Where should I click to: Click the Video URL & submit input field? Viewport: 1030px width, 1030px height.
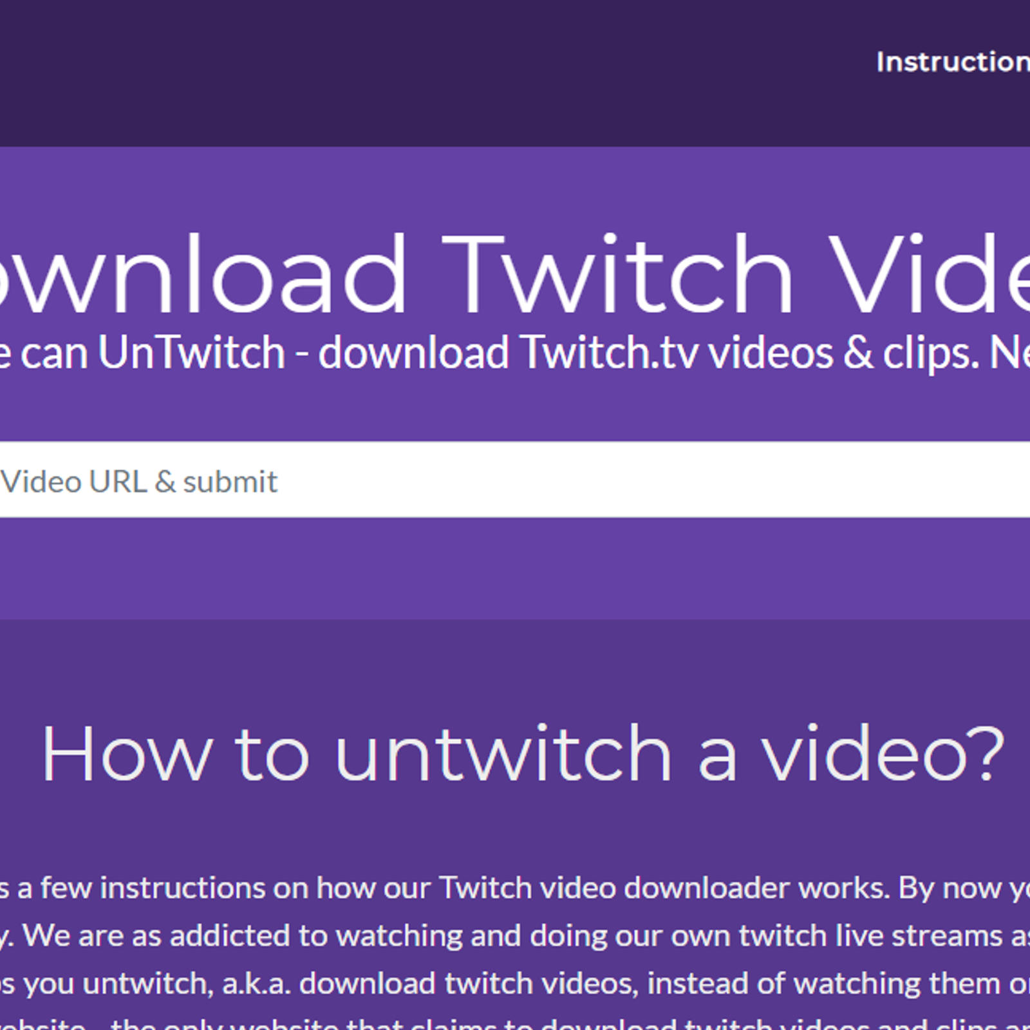click(515, 480)
